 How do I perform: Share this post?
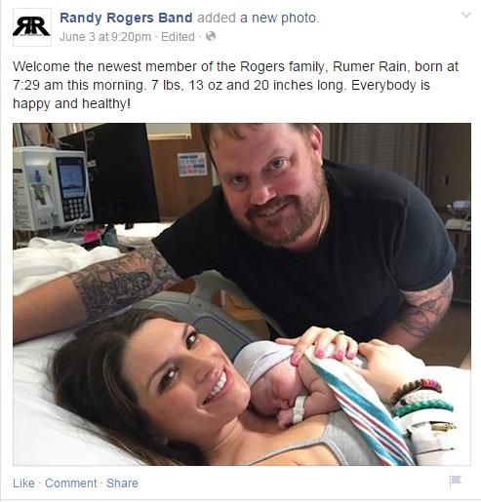[122, 483]
